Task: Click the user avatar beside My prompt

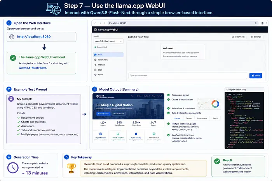Action: click(x=11, y=99)
